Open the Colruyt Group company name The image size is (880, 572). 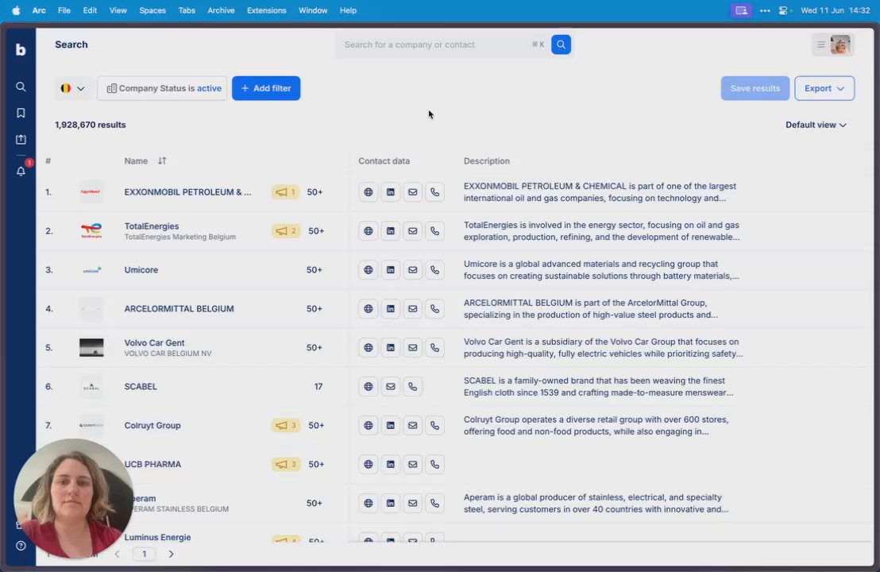tap(152, 426)
